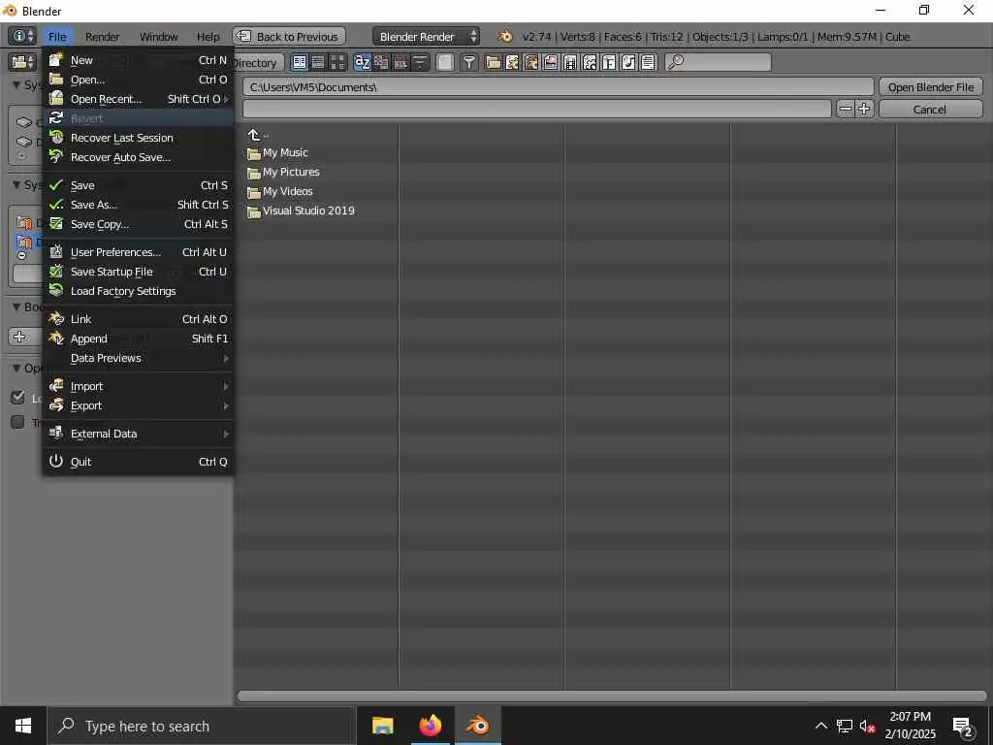This screenshot has height=745, width=993.
Task: Click the Blender taskbar icon
Action: point(477,726)
